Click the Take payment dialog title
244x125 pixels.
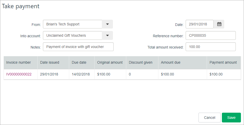pyautogui.click(x=21, y=6)
